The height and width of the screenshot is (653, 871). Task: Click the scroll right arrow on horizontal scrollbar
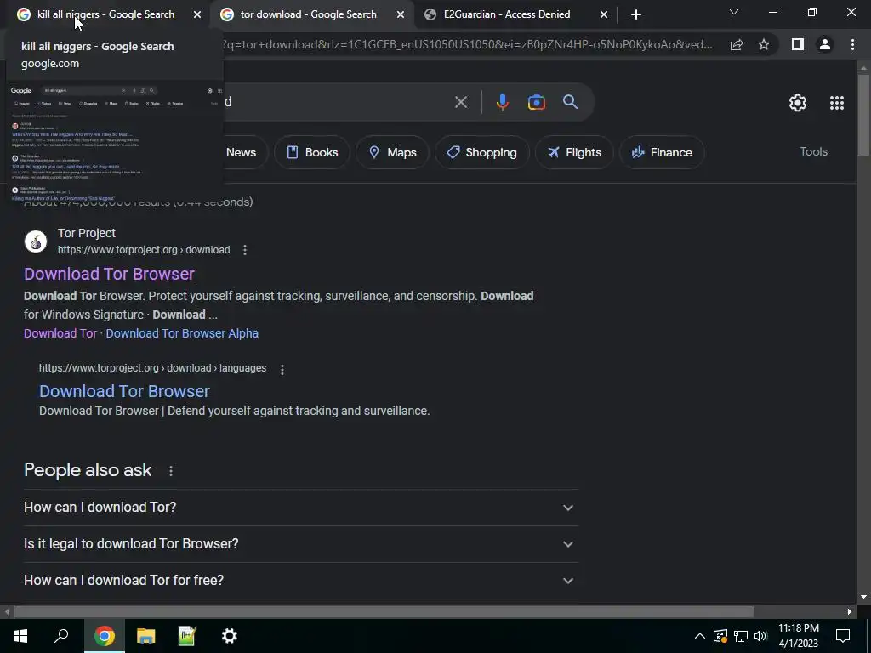(850, 612)
